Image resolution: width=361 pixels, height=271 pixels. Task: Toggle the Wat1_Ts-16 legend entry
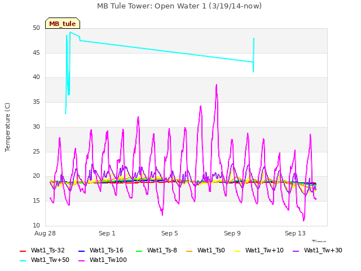(101, 250)
